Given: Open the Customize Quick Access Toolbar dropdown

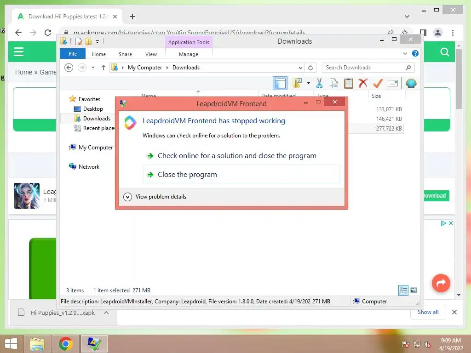Looking at the screenshot, I should 98,41.
